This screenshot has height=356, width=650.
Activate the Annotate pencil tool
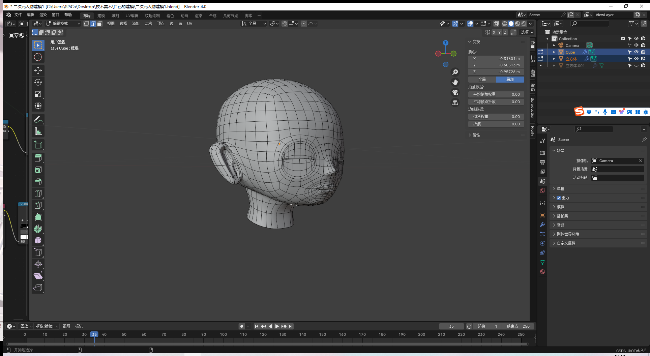38,119
